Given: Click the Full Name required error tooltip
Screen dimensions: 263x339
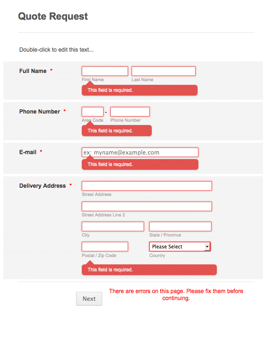Looking at the screenshot, I should 139,90.
